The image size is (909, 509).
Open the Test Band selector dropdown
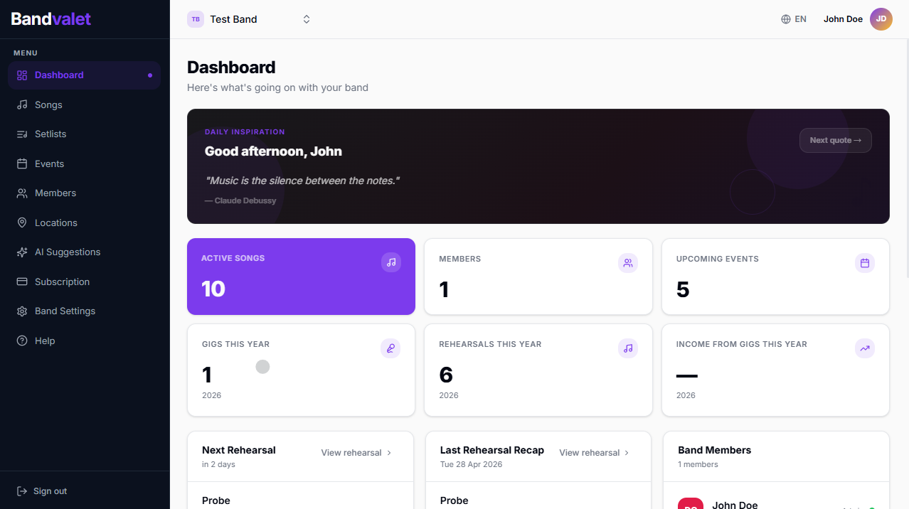coord(250,19)
